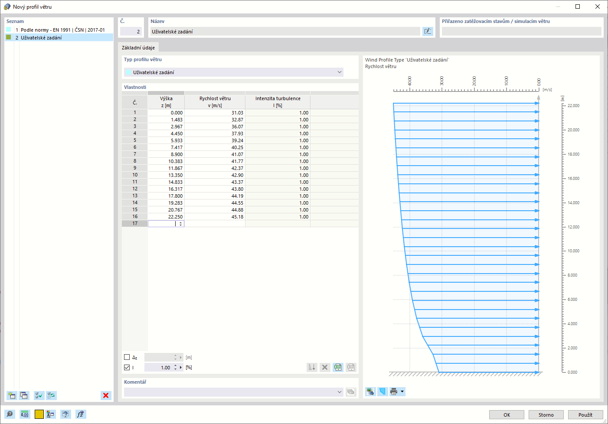The image size is (608, 424).
Task: Click the Použít button
Action: [585, 415]
